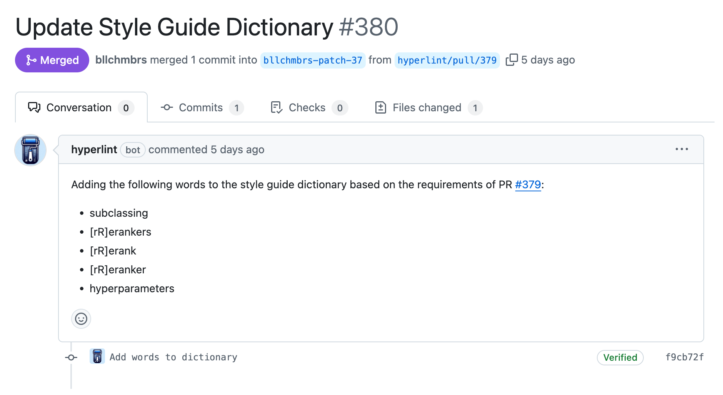Open commit hash f9cb72f
723x395 pixels.
[x=684, y=357]
